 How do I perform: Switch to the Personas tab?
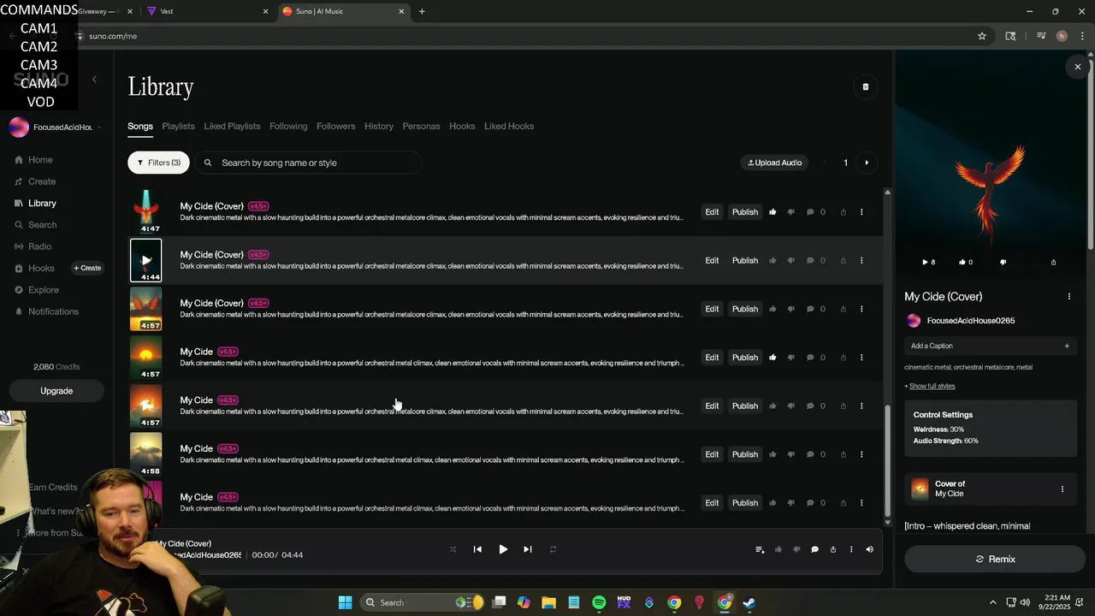click(421, 127)
